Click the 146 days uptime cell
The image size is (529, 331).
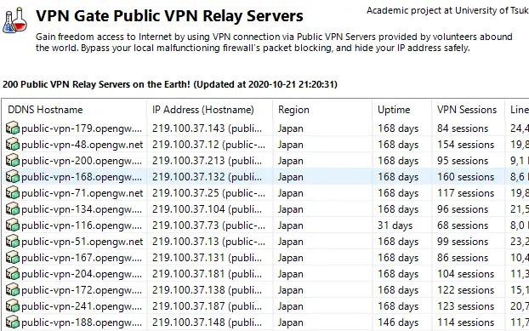398,322
